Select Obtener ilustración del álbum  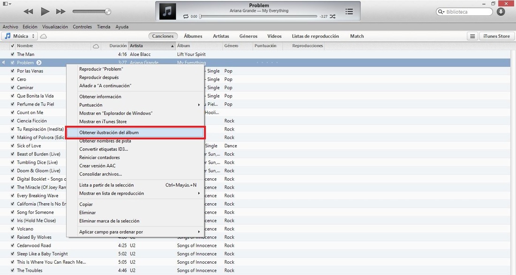pyautogui.click(x=135, y=132)
